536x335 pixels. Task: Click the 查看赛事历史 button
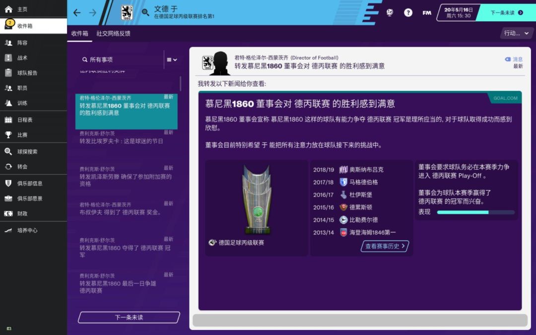coord(385,246)
